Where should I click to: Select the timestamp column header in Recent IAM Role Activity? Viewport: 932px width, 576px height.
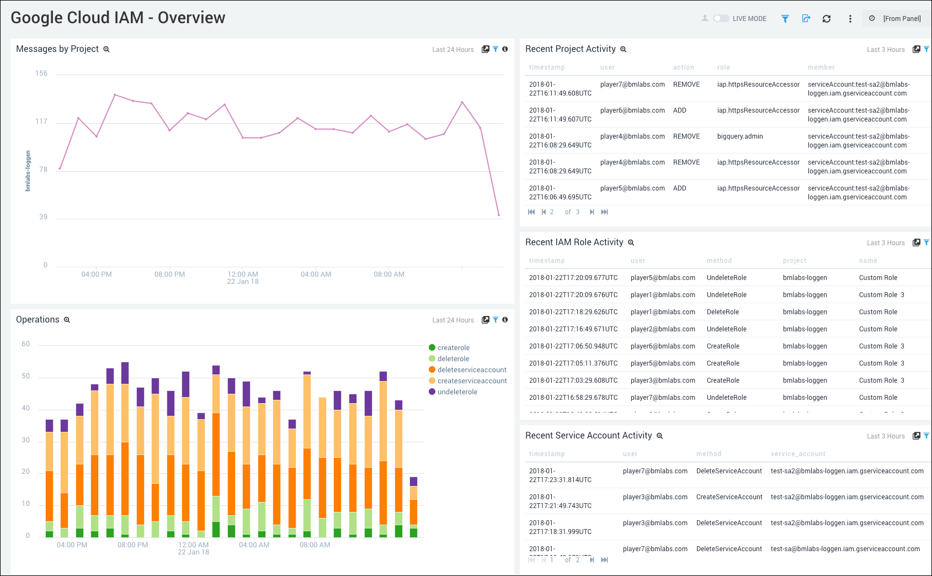tap(546, 260)
